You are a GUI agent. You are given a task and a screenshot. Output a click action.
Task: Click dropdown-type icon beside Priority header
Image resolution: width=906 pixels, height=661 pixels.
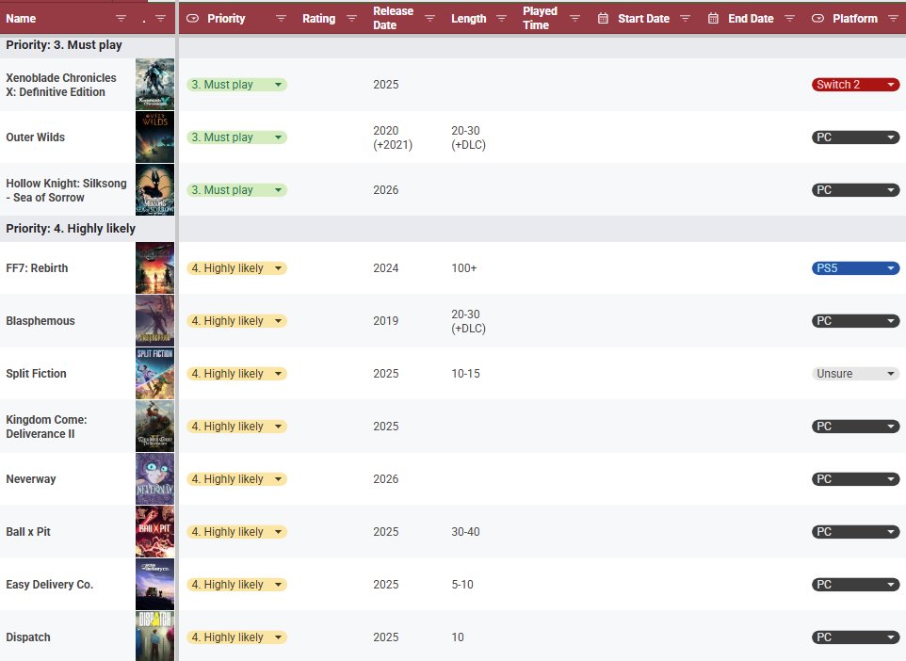tap(193, 19)
